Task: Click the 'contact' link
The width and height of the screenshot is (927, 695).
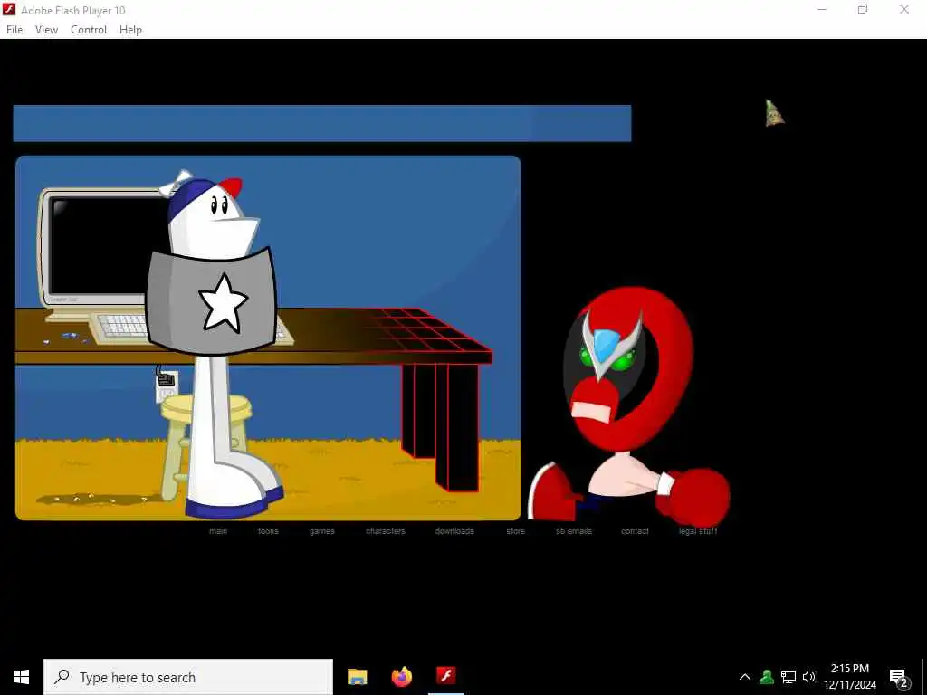Action: [635, 530]
